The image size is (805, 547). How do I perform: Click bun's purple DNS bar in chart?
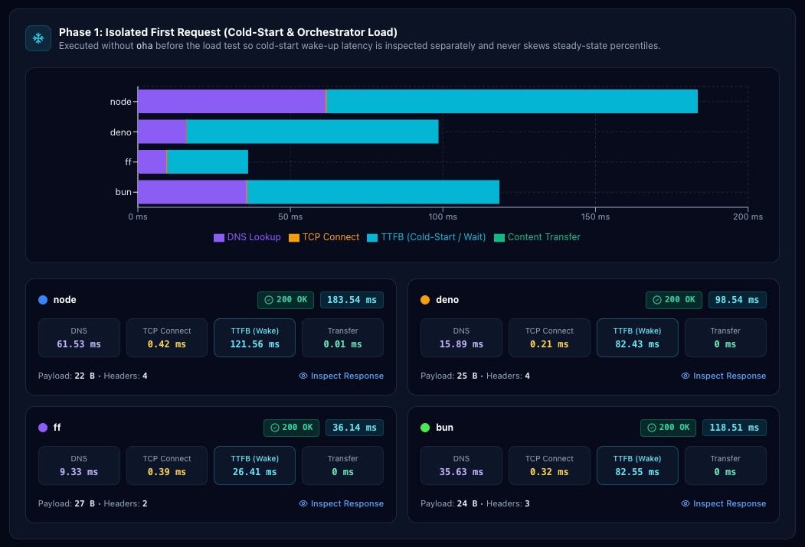[192, 192]
